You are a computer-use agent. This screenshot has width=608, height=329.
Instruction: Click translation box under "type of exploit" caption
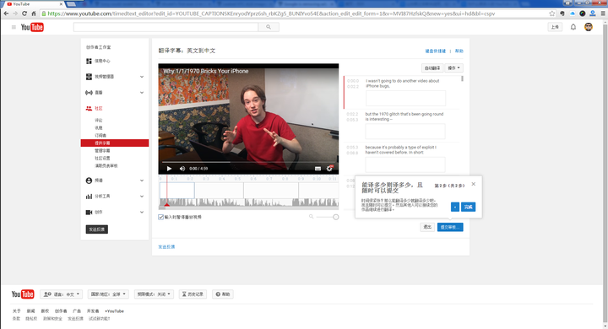tap(405, 165)
